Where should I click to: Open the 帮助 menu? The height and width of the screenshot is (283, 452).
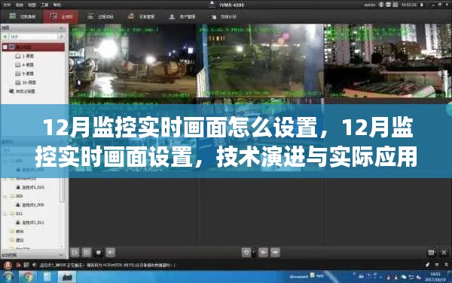56,5
